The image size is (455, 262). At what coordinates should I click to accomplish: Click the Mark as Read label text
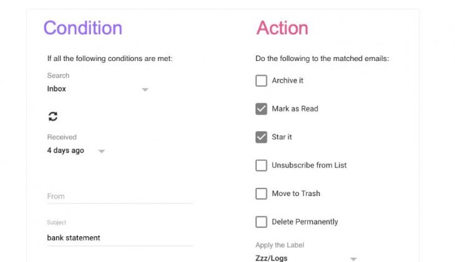(295, 109)
